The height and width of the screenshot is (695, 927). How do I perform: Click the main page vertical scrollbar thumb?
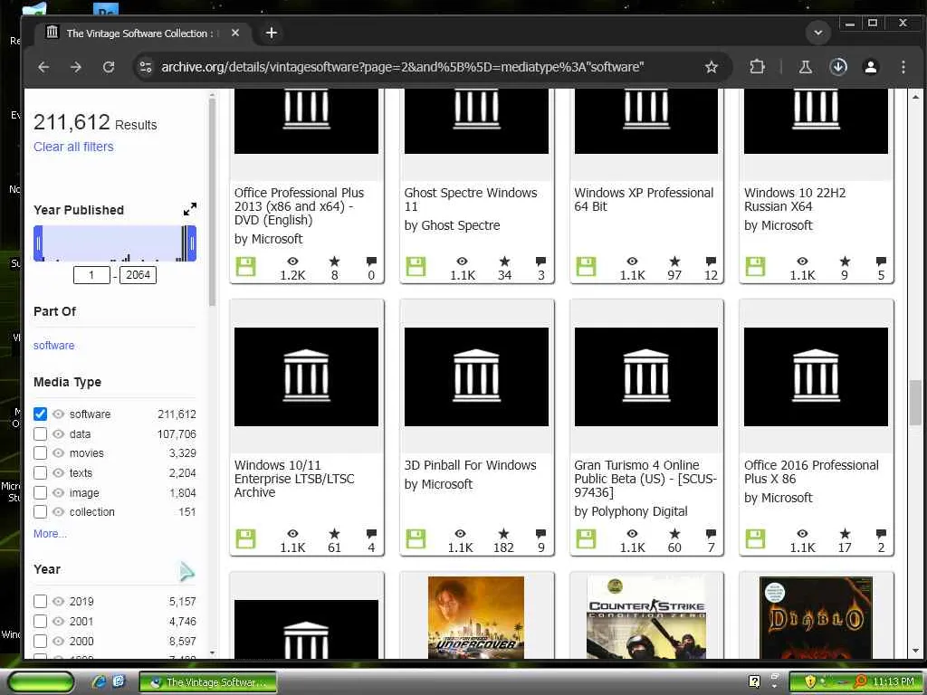click(915, 403)
